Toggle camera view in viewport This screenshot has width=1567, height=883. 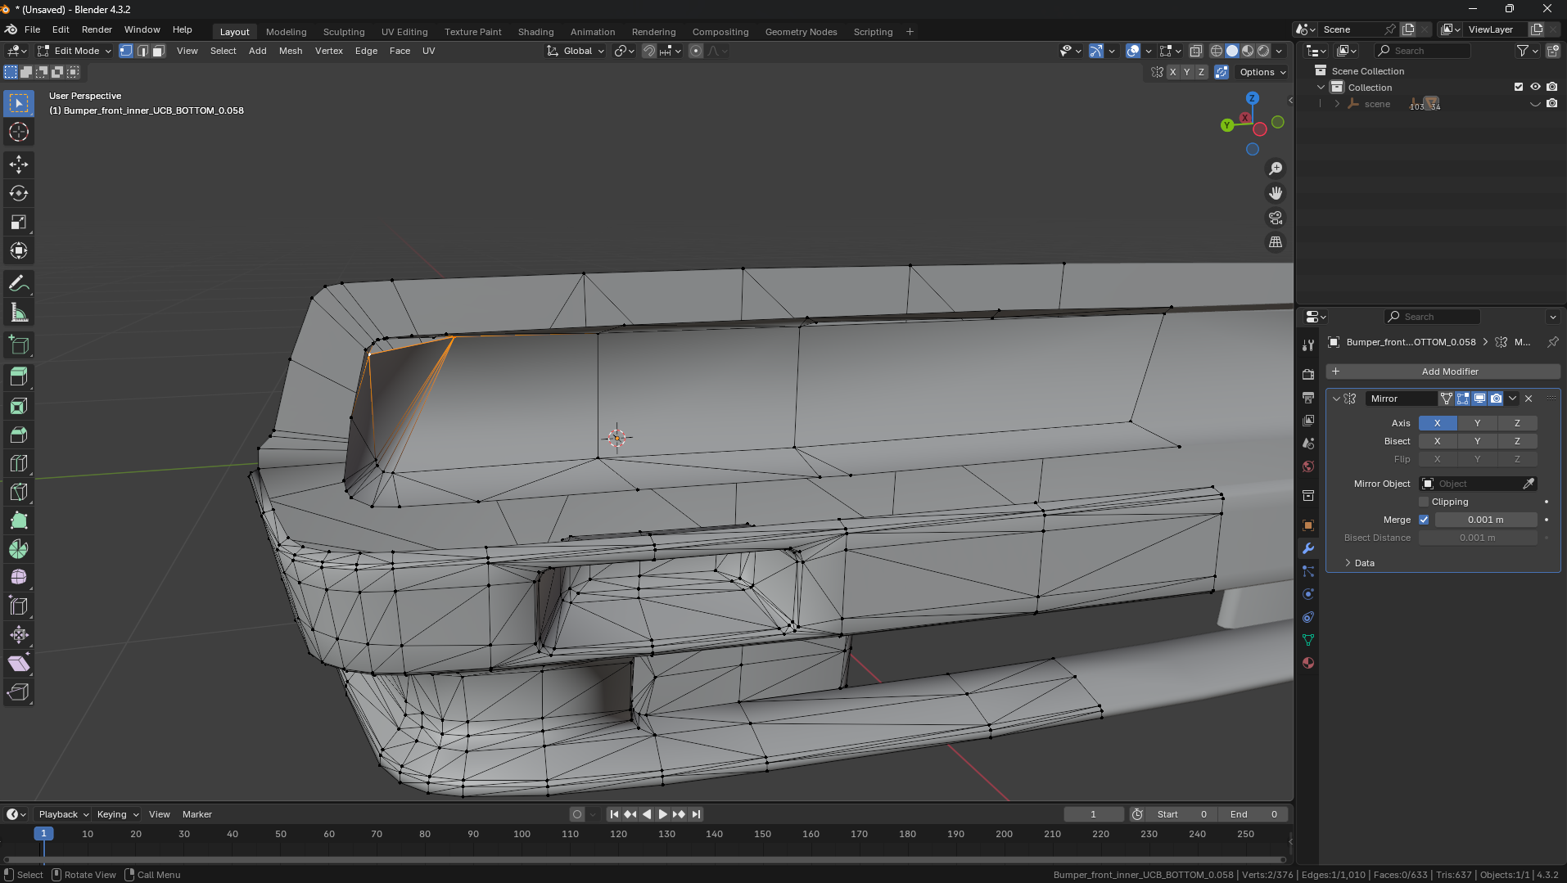click(x=1276, y=218)
